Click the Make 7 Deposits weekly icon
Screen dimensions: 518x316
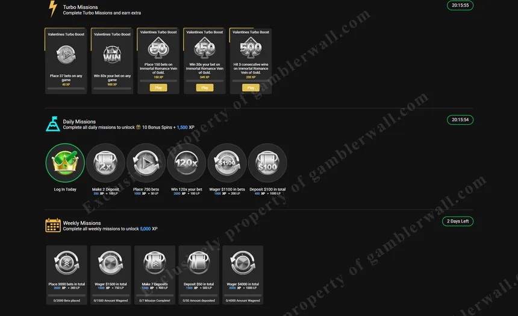click(x=155, y=263)
